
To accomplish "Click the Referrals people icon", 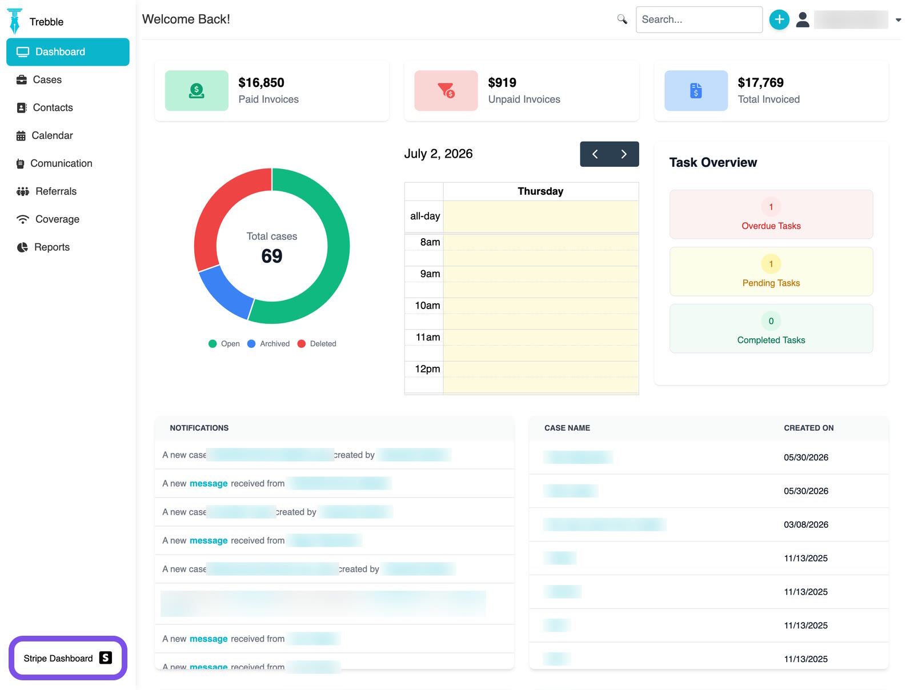I will point(23,191).
